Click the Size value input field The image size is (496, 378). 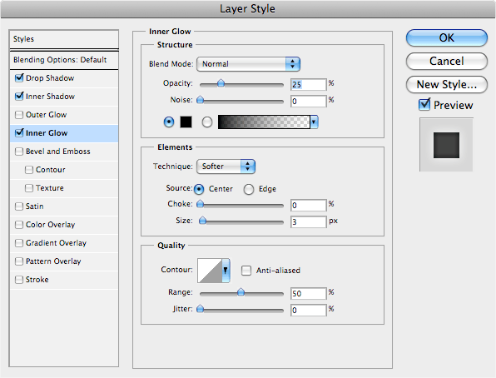(309, 221)
